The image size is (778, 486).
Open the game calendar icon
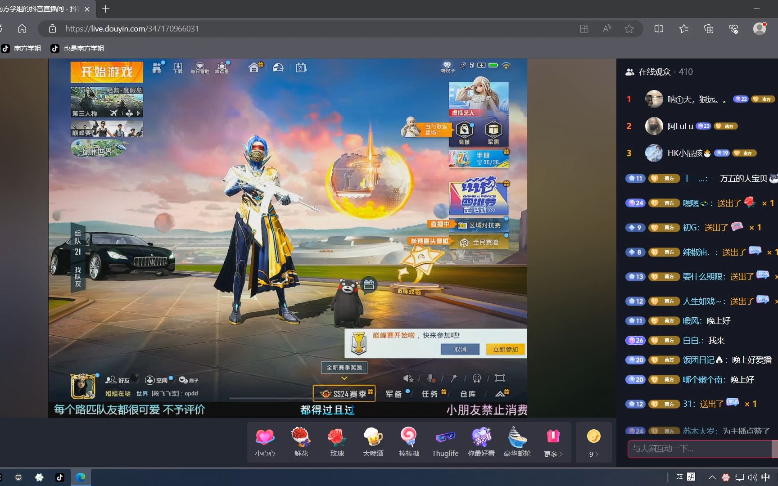click(301, 67)
